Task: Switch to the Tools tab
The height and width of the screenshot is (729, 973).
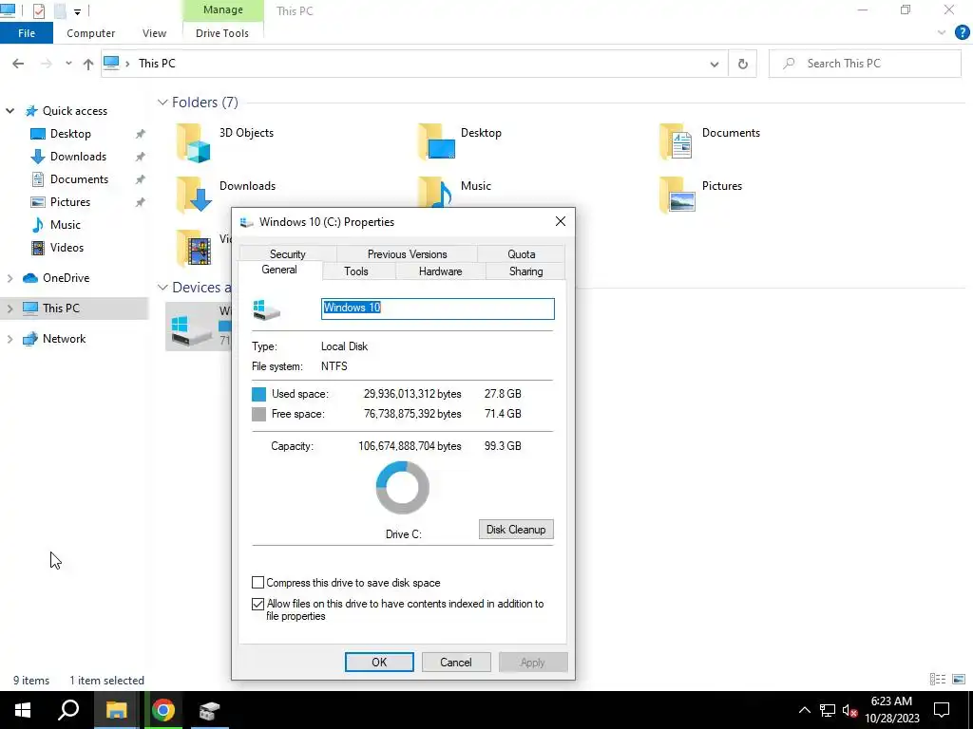Action: (356, 271)
